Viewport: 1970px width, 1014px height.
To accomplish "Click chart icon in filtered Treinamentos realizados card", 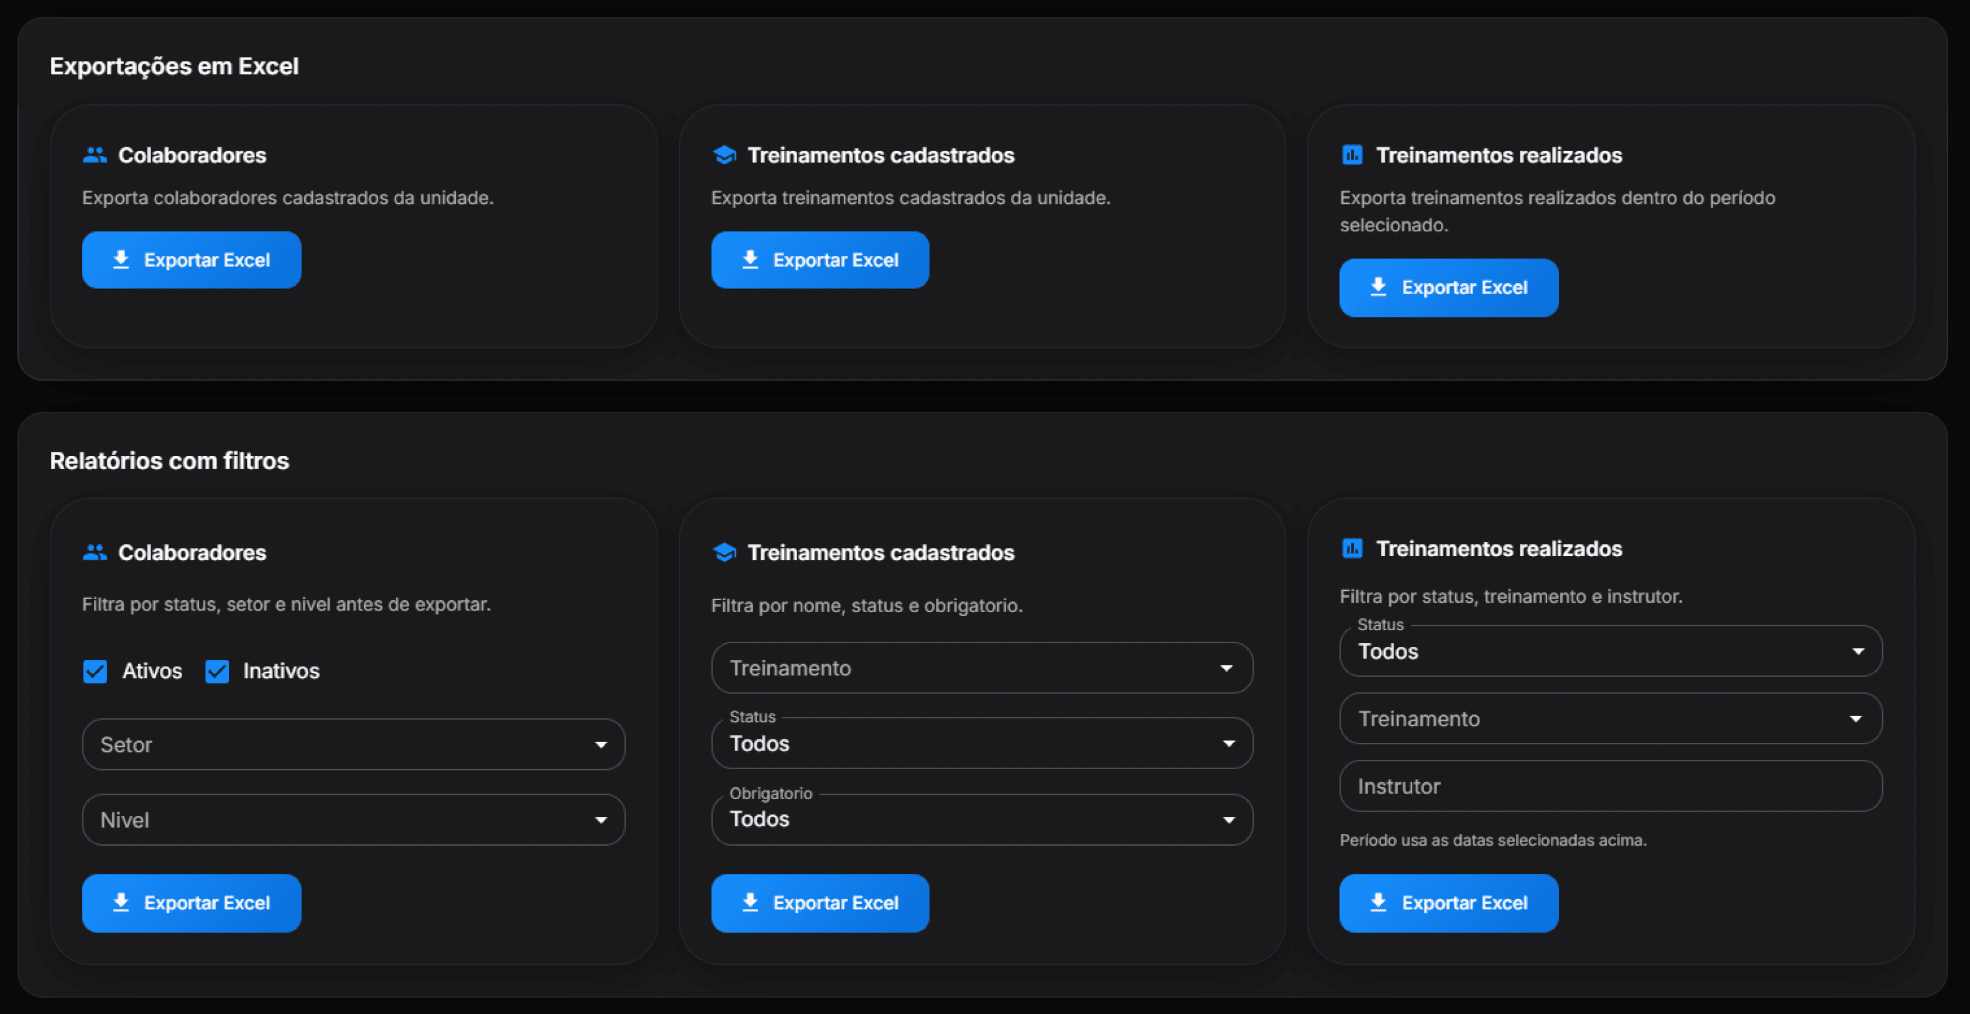I will (x=1352, y=549).
